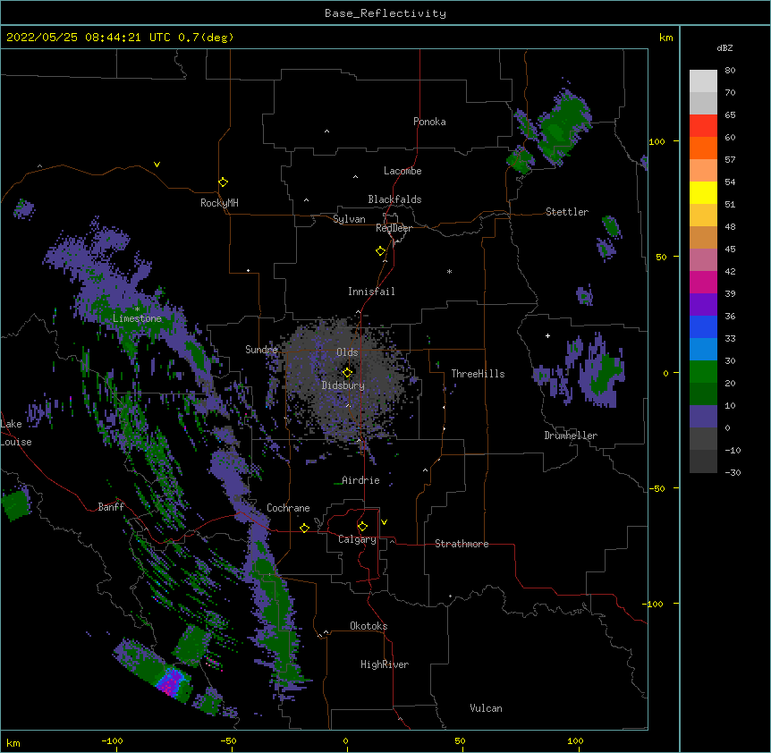Click the Innisfail city label
The image size is (771, 753).
click(x=371, y=292)
